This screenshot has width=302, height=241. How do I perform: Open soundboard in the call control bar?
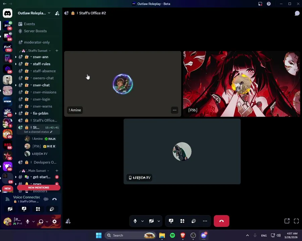pyautogui.click(x=194, y=221)
